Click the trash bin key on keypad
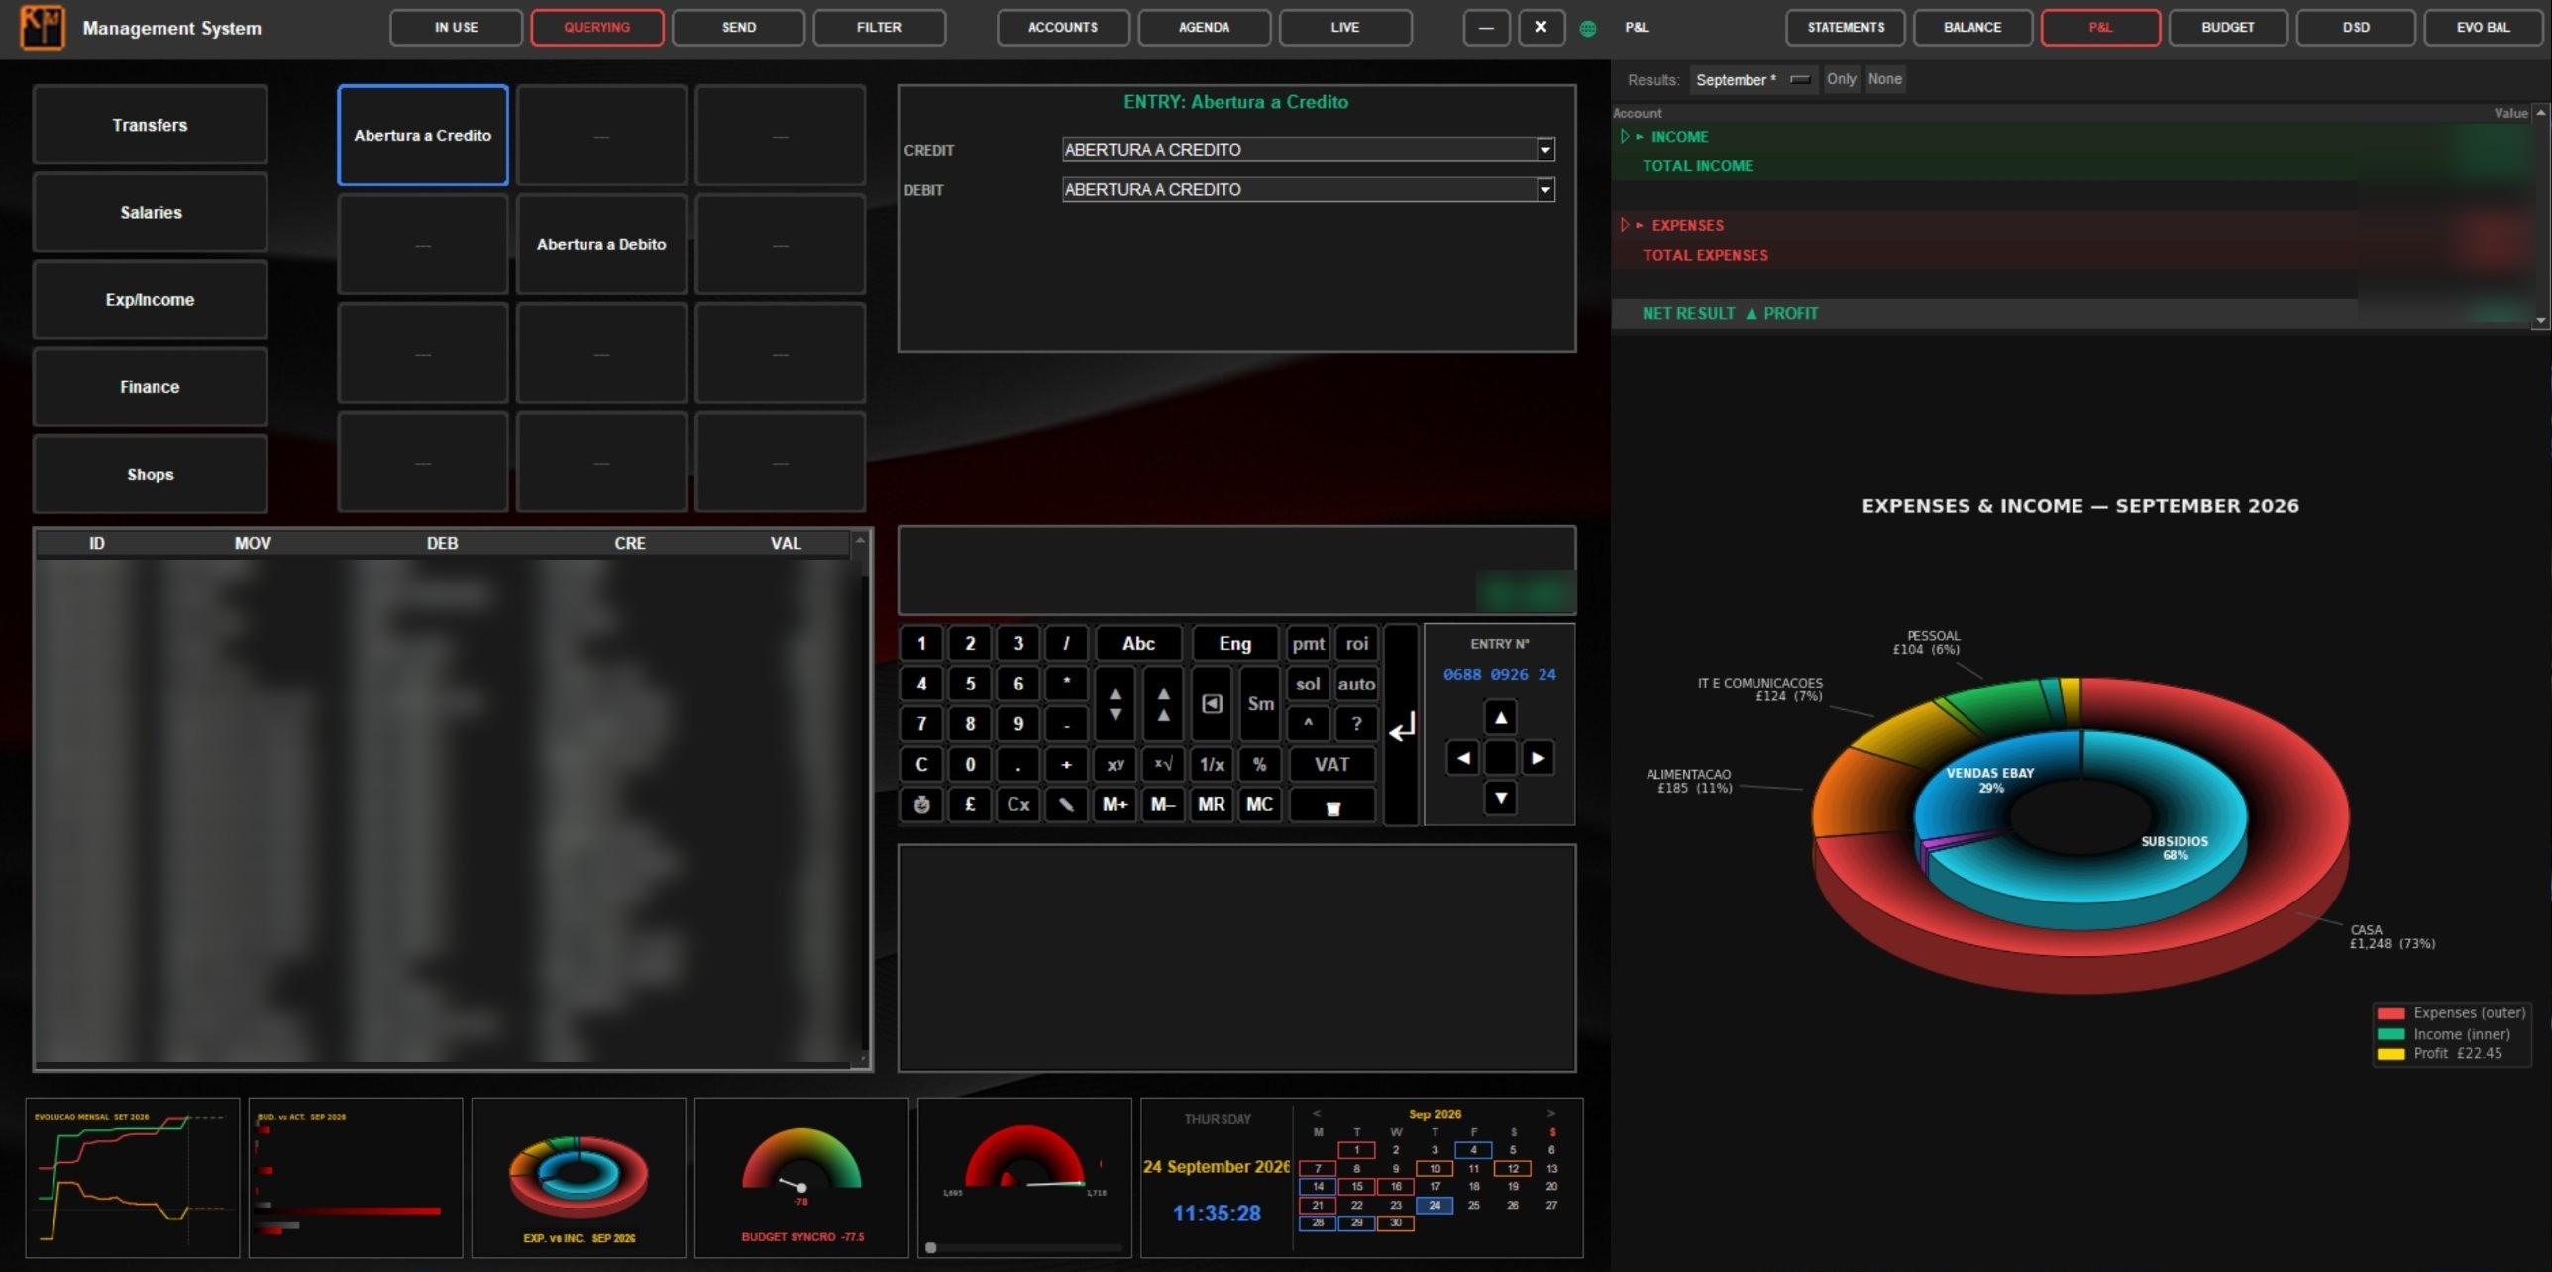Image resolution: width=2552 pixels, height=1272 pixels. point(1332,806)
